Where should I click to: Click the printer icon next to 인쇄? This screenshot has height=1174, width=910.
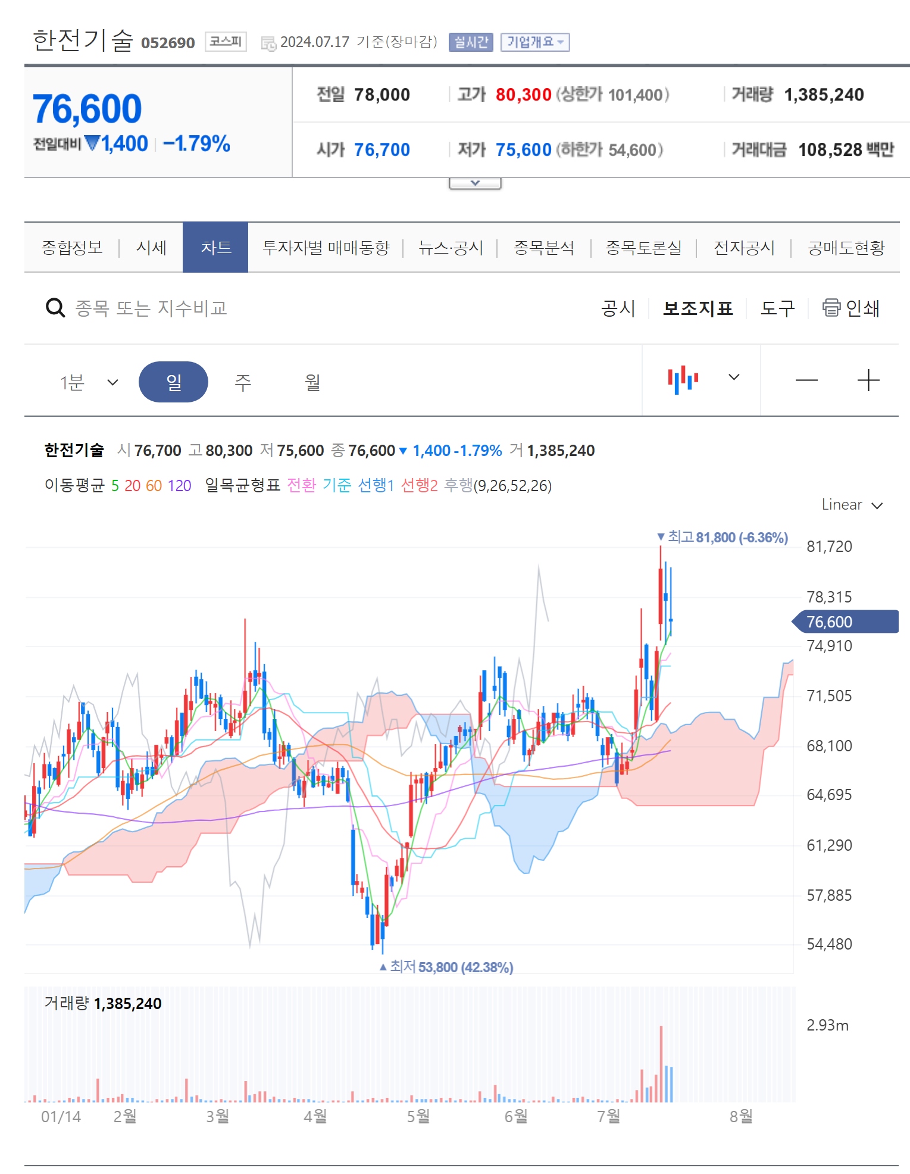pos(833,308)
